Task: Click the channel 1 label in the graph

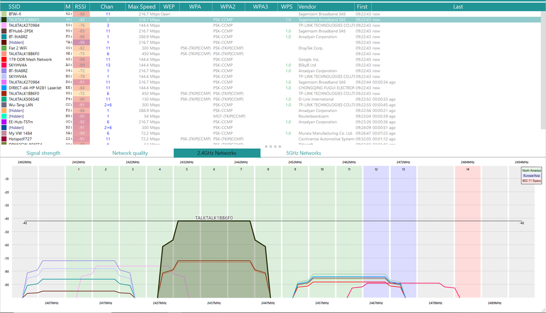Action: 79,169
